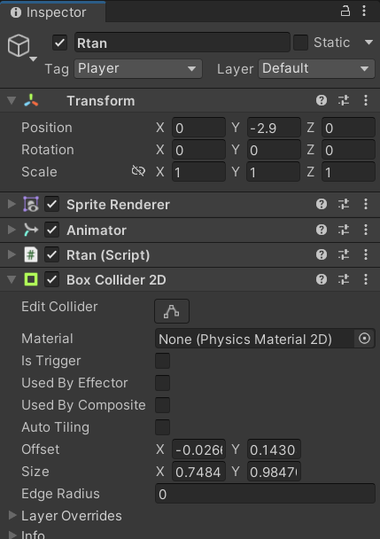Click the Size Y field showing 0.9847
This screenshot has height=539, width=380.
click(274, 472)
